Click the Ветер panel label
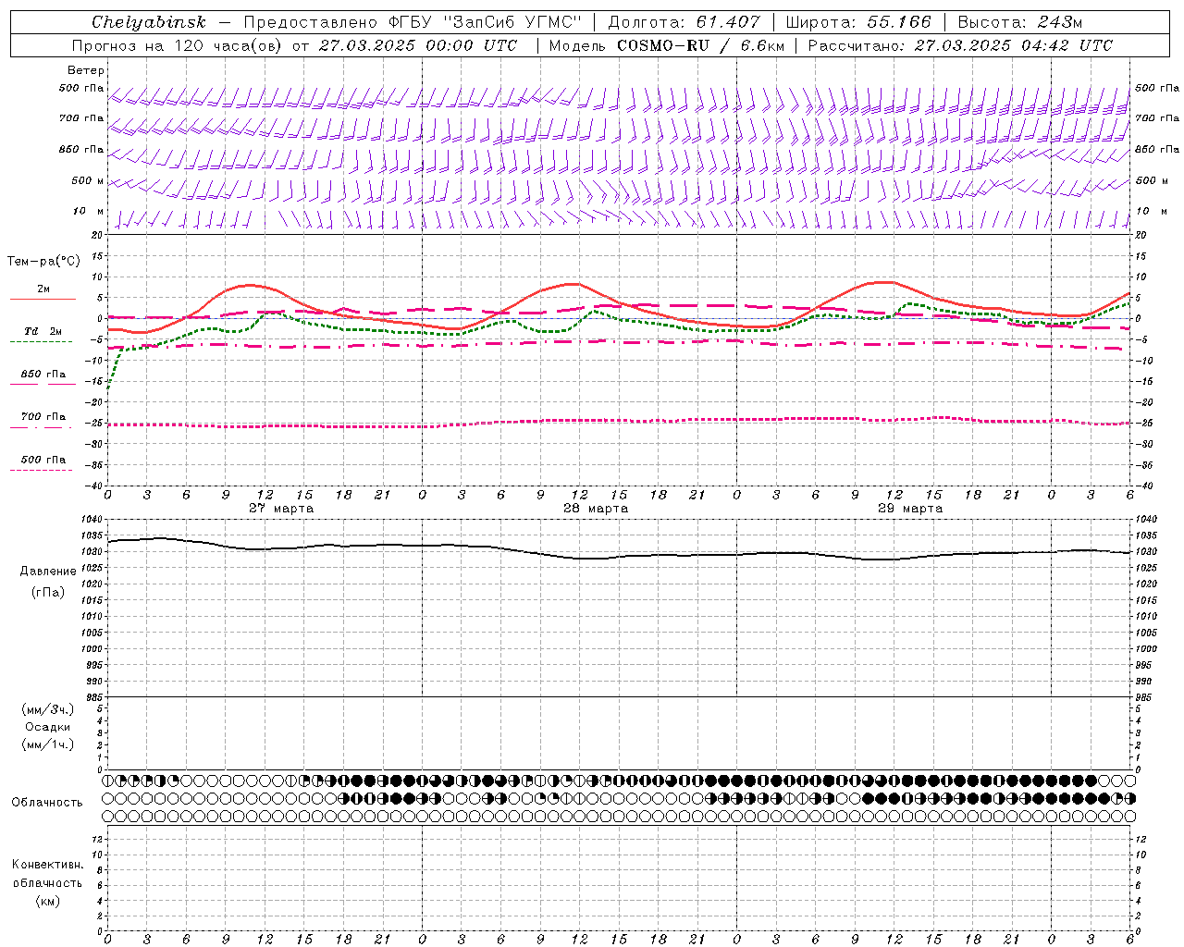This screenshot has height=947, width=1184. pyautogui.click(x=86, y=70)
